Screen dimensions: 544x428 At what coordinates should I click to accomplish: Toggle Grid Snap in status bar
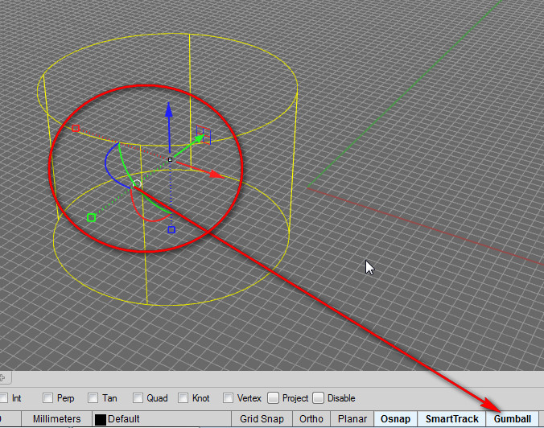pyautogui.click(x=262, y=419)
